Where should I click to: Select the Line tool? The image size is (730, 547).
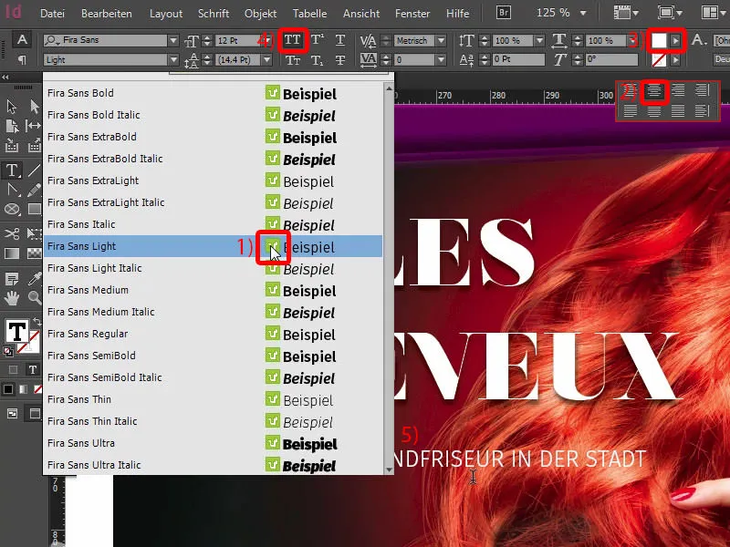point(34,170)
